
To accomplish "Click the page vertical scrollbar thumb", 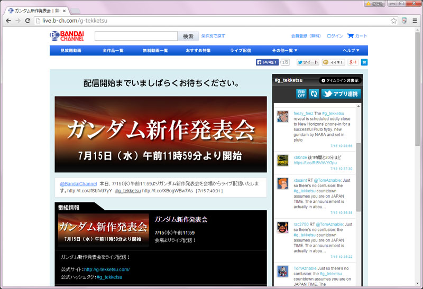I will click(x=418, y=89).
